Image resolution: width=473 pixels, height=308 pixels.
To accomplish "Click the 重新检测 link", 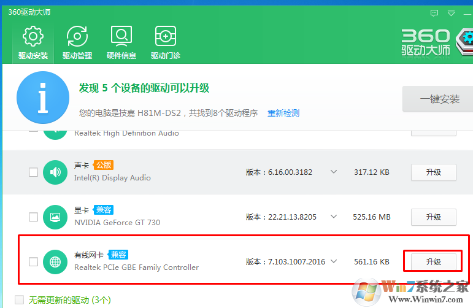I will point(283,114).
